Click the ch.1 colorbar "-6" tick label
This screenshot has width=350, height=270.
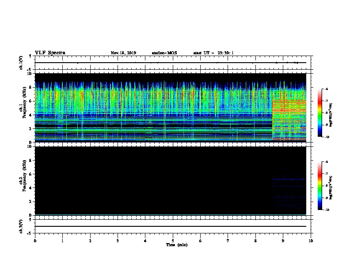coord(326,89)
